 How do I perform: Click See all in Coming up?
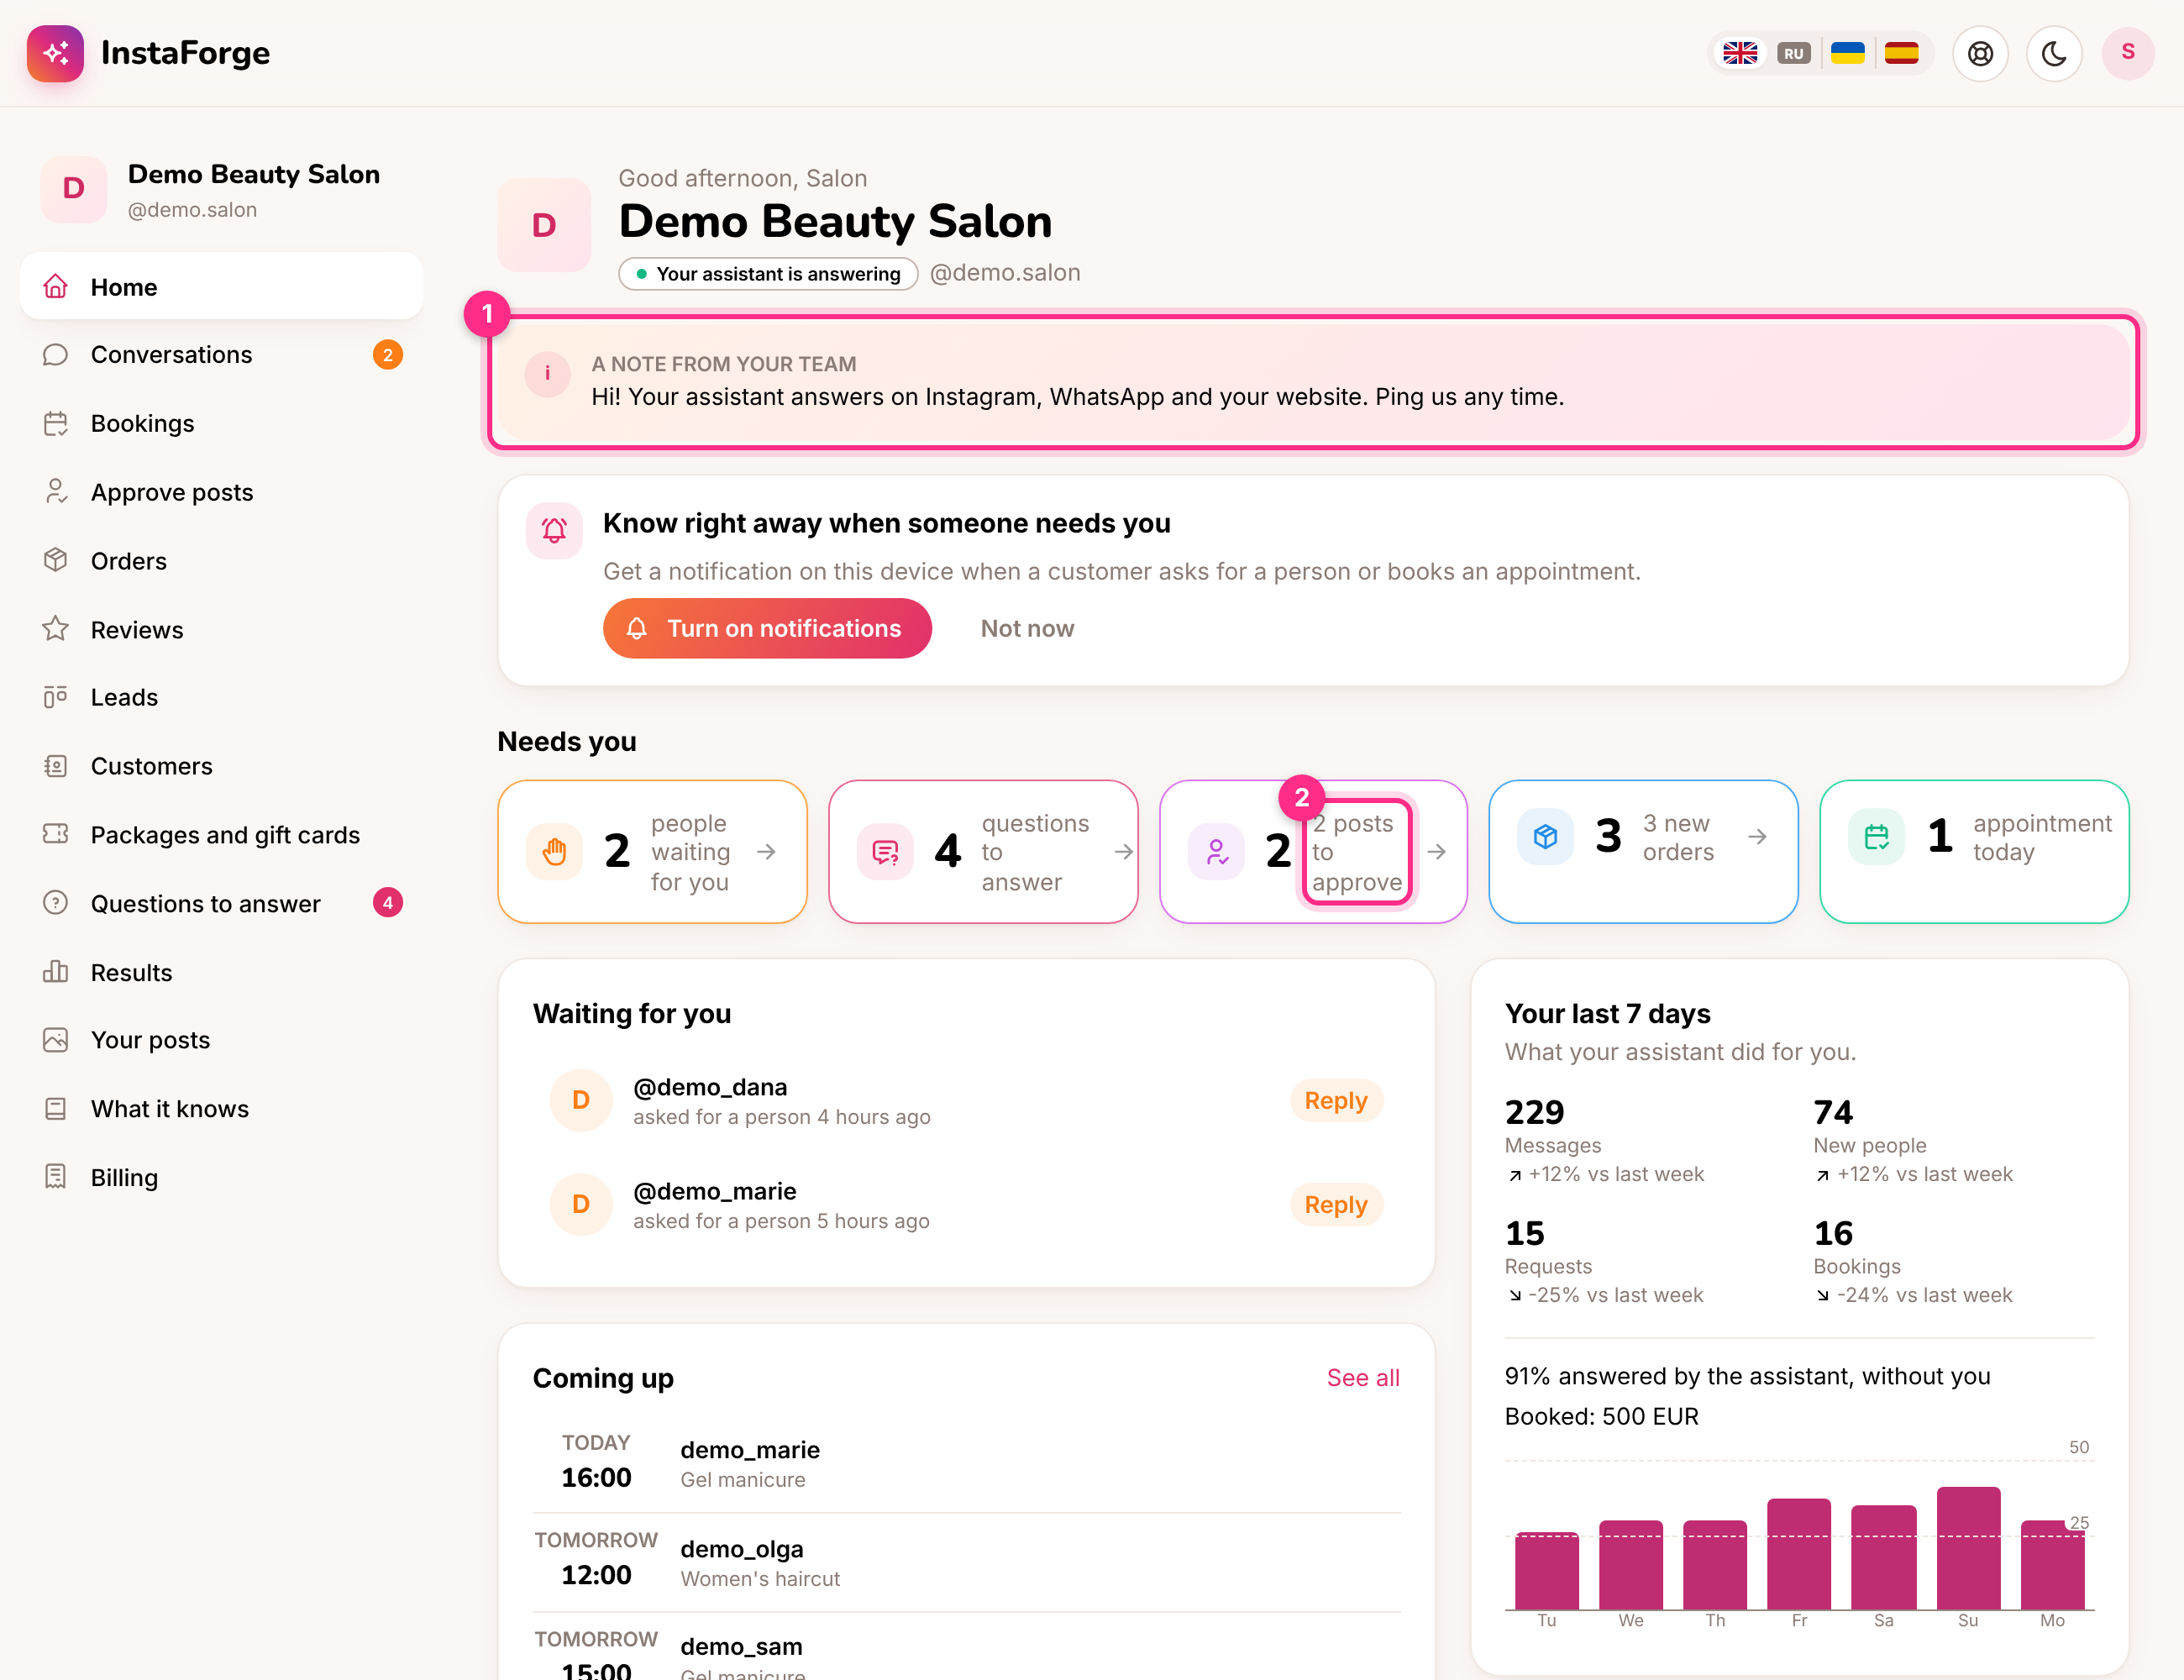[1363, 1378]
